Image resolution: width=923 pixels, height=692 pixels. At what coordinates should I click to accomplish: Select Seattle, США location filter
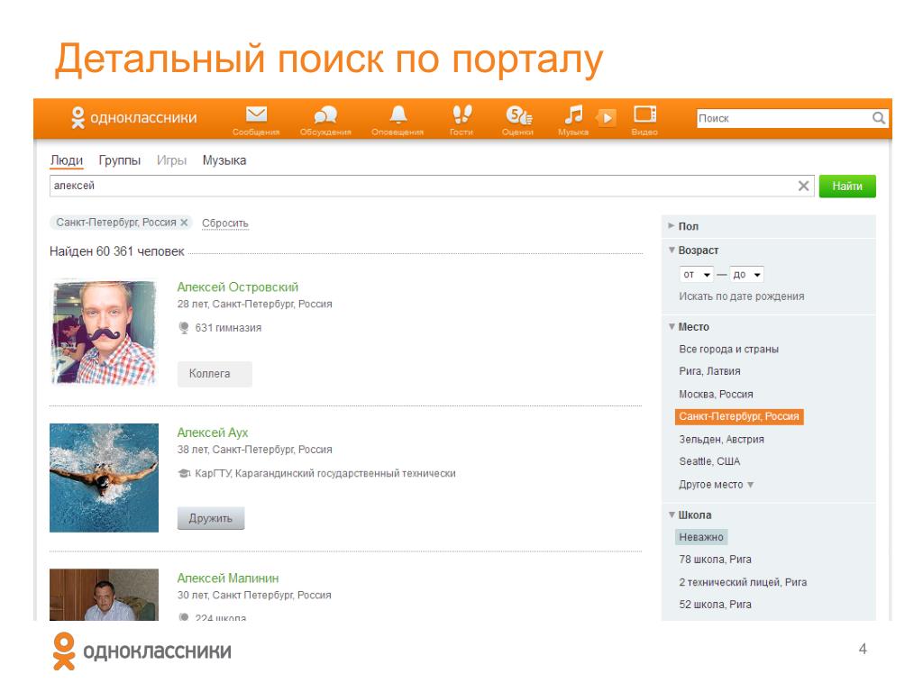tap(709, 461)
